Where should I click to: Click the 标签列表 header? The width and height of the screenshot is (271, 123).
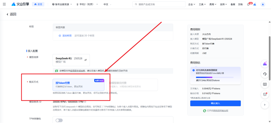113,27
